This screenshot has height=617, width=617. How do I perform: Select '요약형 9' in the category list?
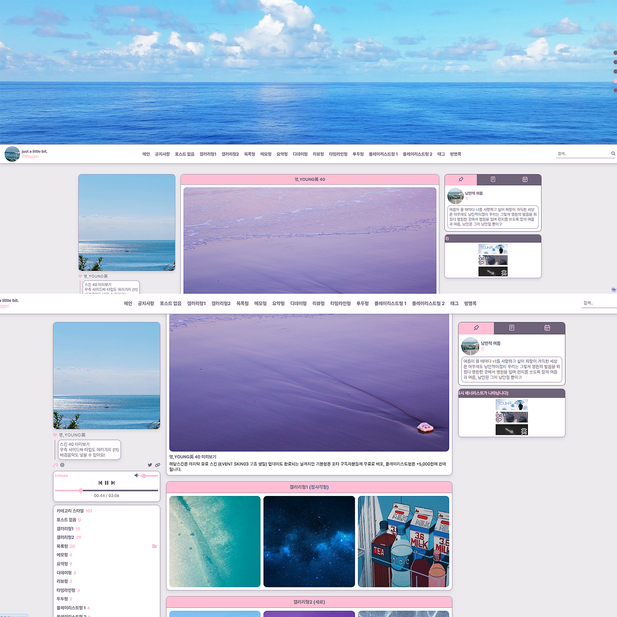pos(64,564)
